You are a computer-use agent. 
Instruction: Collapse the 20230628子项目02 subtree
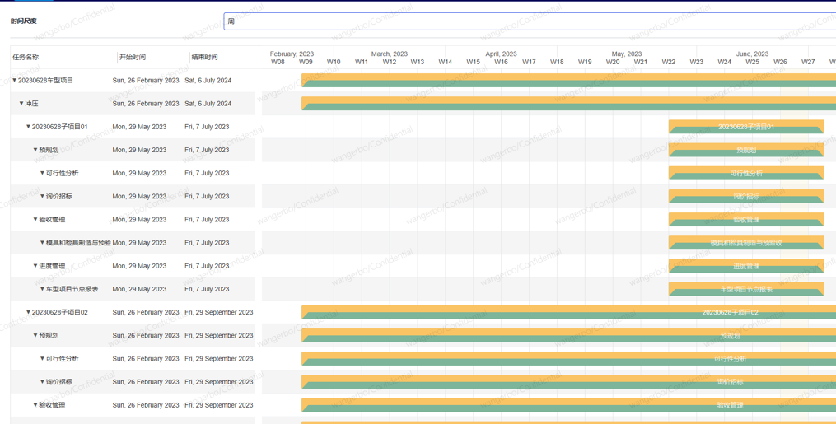(28, 312)
